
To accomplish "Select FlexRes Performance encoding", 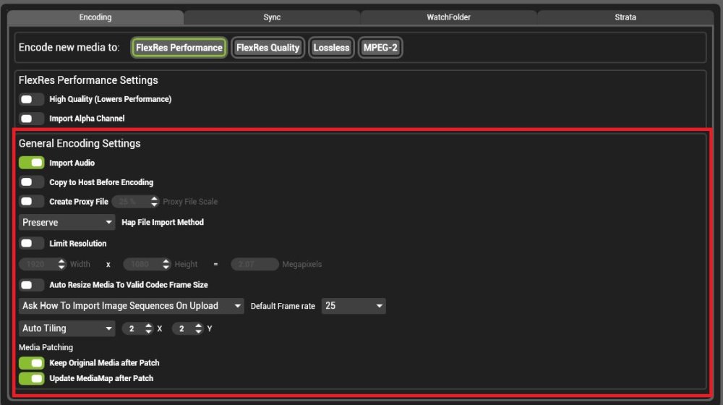I will 179,48.
